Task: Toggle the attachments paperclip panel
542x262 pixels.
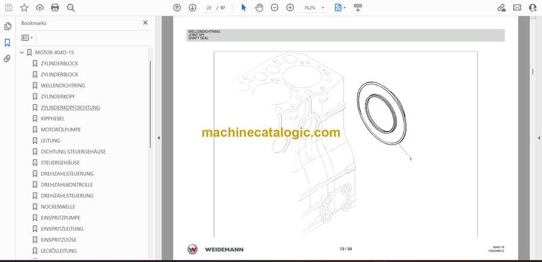Action: click(8, 58)
